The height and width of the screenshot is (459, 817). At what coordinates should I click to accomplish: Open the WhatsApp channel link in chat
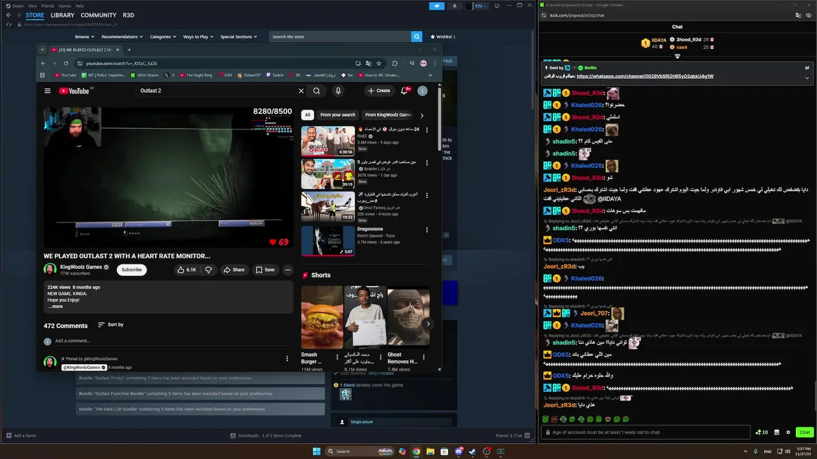pyautogui.click(x=645, y=76)
